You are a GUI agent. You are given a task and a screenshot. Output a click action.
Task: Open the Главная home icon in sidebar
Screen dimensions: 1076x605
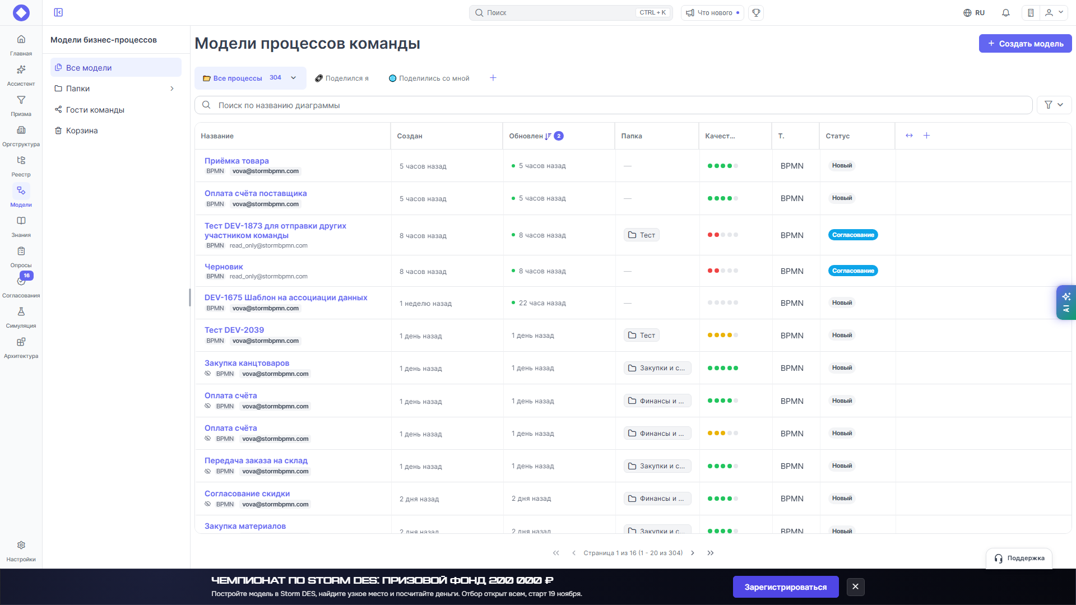21,39
